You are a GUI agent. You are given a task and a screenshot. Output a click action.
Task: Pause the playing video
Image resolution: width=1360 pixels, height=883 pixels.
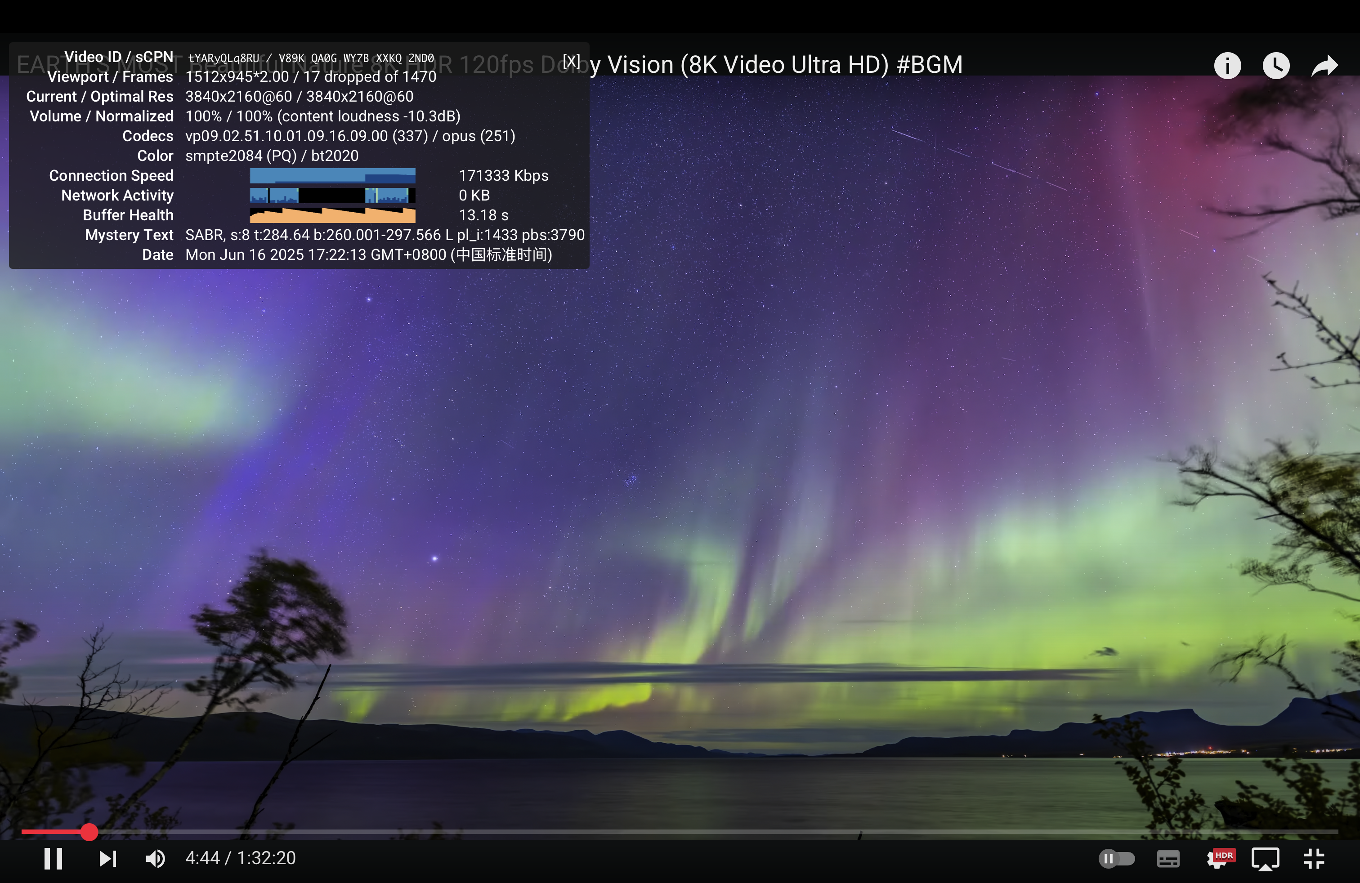53,858
